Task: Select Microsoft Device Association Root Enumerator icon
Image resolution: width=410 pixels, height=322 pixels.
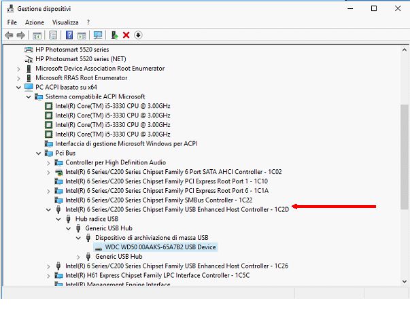Action: point(29,69)
